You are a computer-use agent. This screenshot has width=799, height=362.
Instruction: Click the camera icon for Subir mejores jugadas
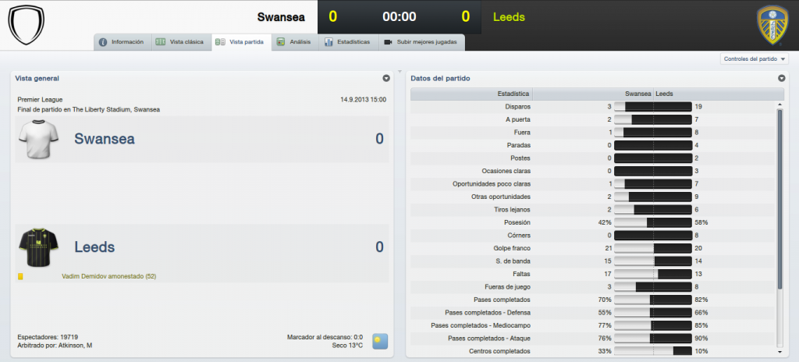click(x=389, y=42)
